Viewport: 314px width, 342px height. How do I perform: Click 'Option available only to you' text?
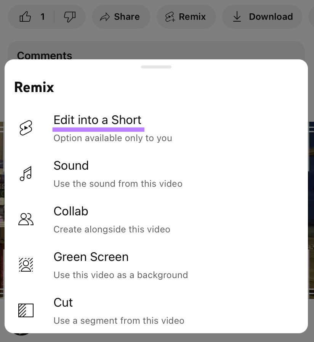(x=113, y=138)
